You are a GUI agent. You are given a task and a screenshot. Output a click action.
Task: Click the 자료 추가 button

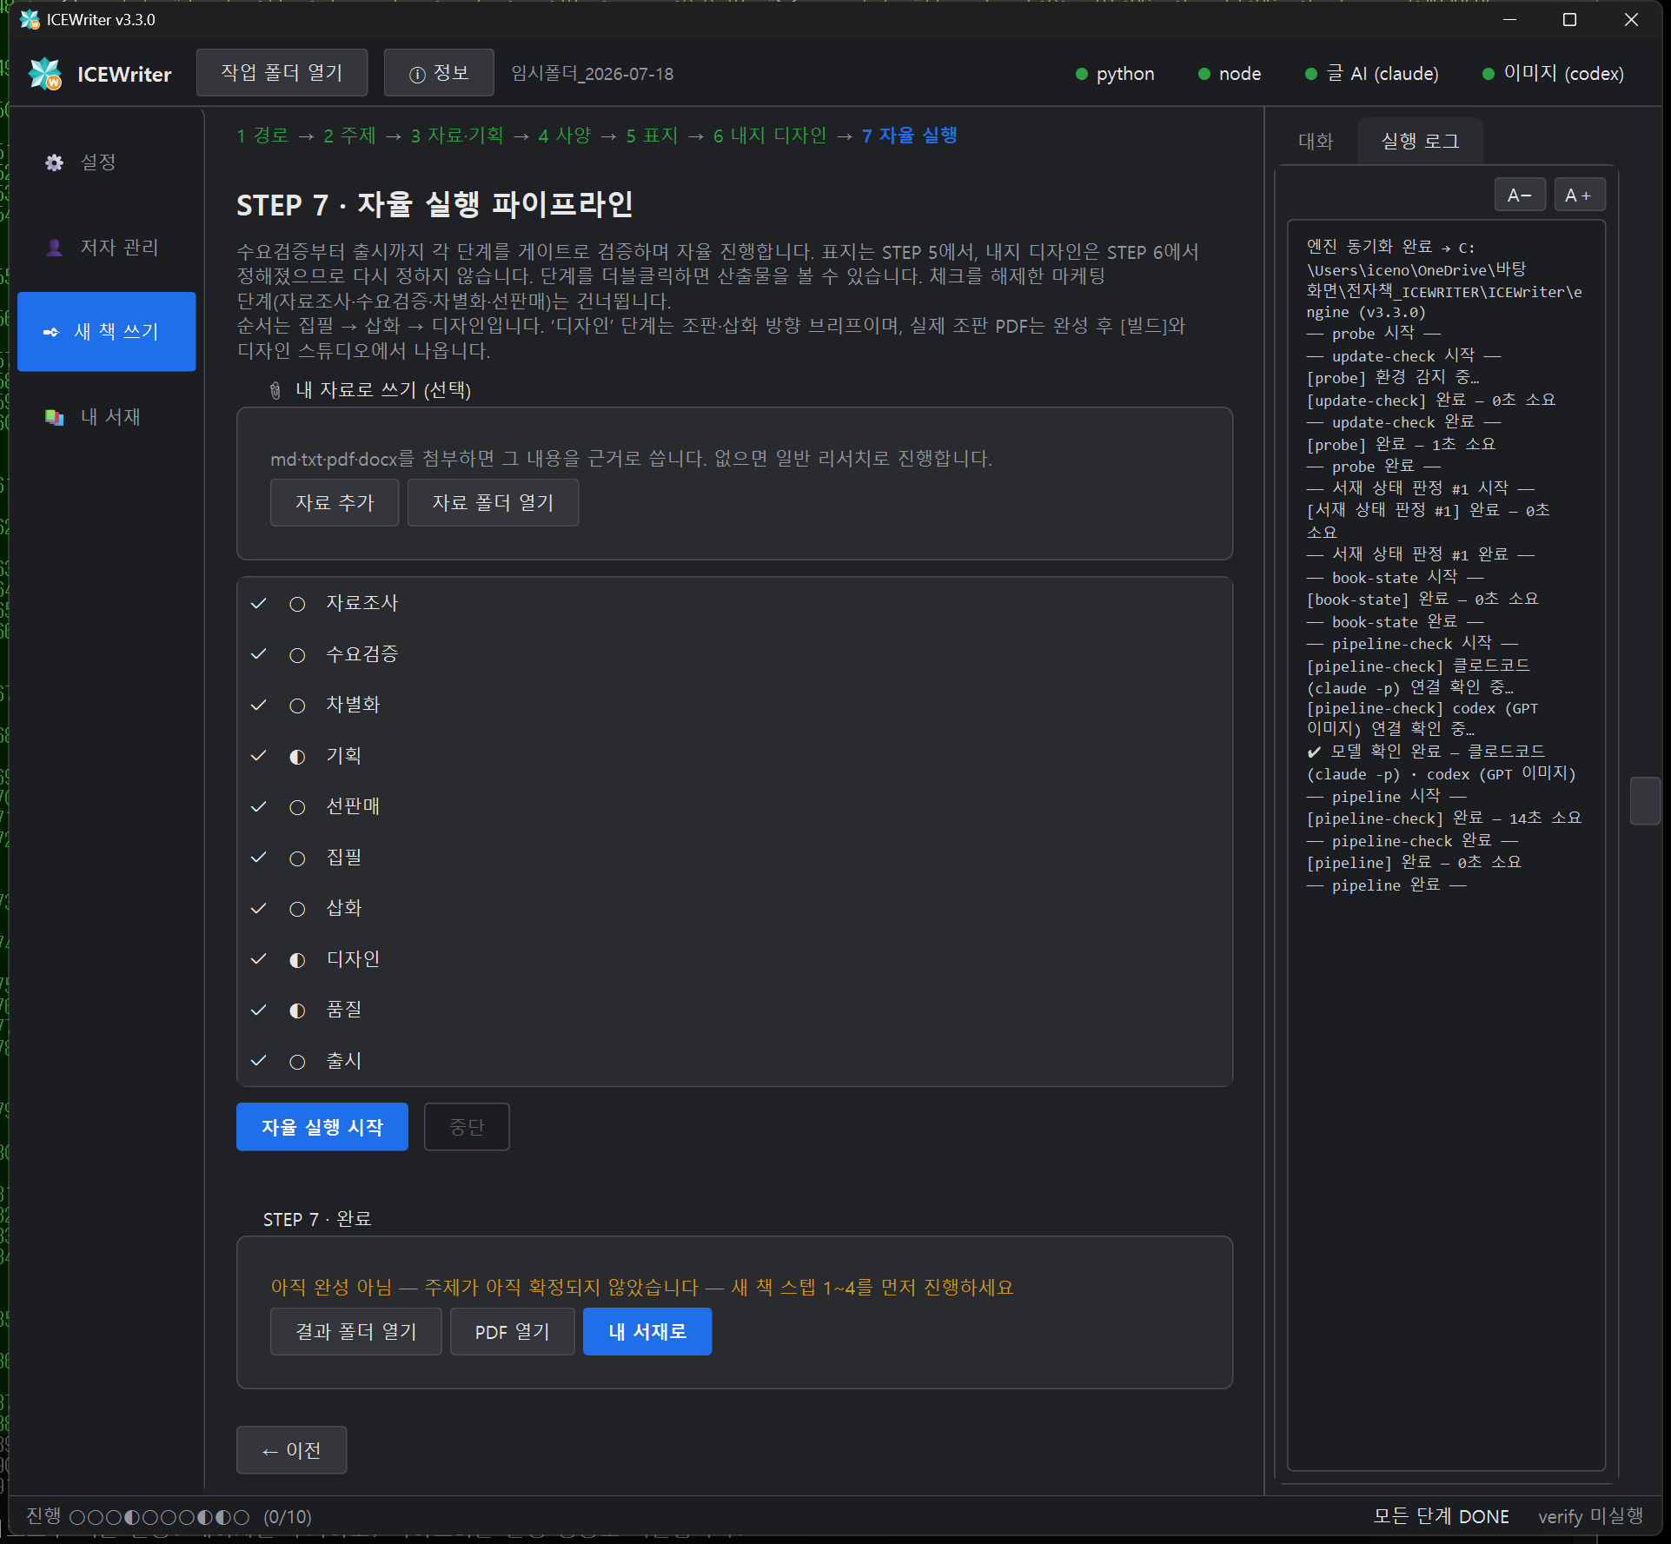tap(335, 502)
